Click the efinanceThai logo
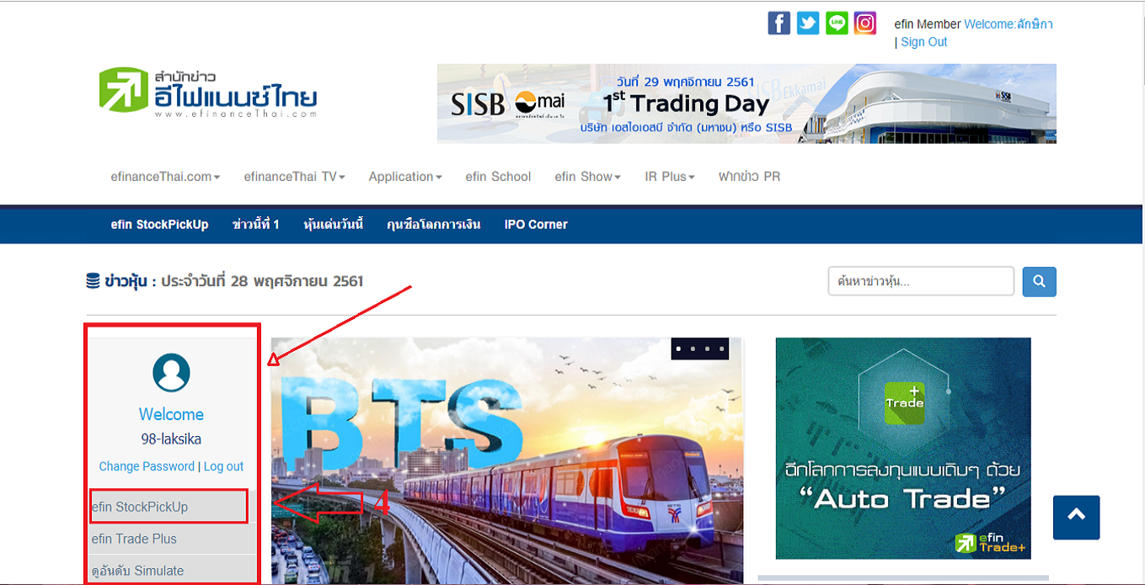Screen dimensions: 1145x585 click(x=208, y=91)
